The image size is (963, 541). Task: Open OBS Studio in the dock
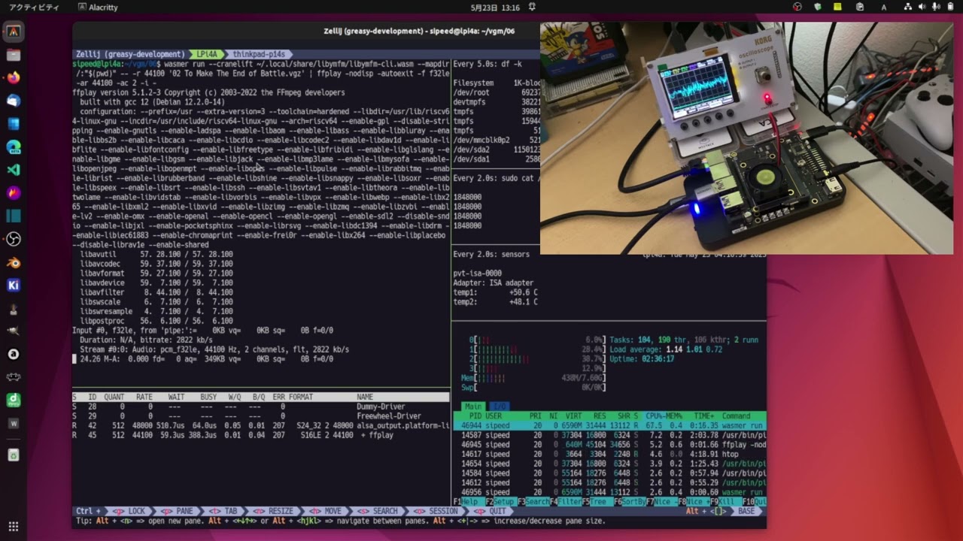click(14, 240)
